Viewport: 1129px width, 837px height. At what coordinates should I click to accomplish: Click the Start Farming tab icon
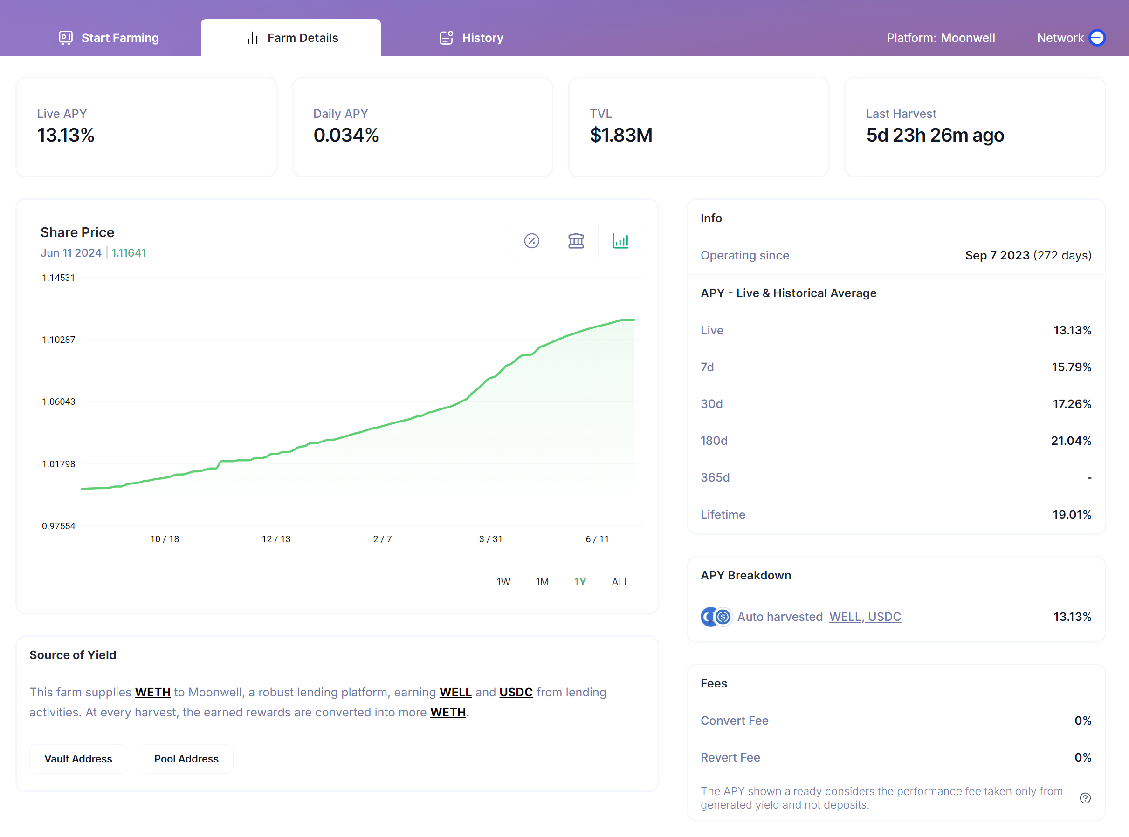pos(66,37)
